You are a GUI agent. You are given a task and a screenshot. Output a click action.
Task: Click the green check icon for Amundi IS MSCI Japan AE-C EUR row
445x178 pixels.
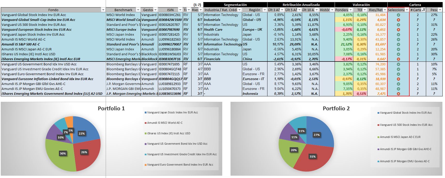coord(398,49)
